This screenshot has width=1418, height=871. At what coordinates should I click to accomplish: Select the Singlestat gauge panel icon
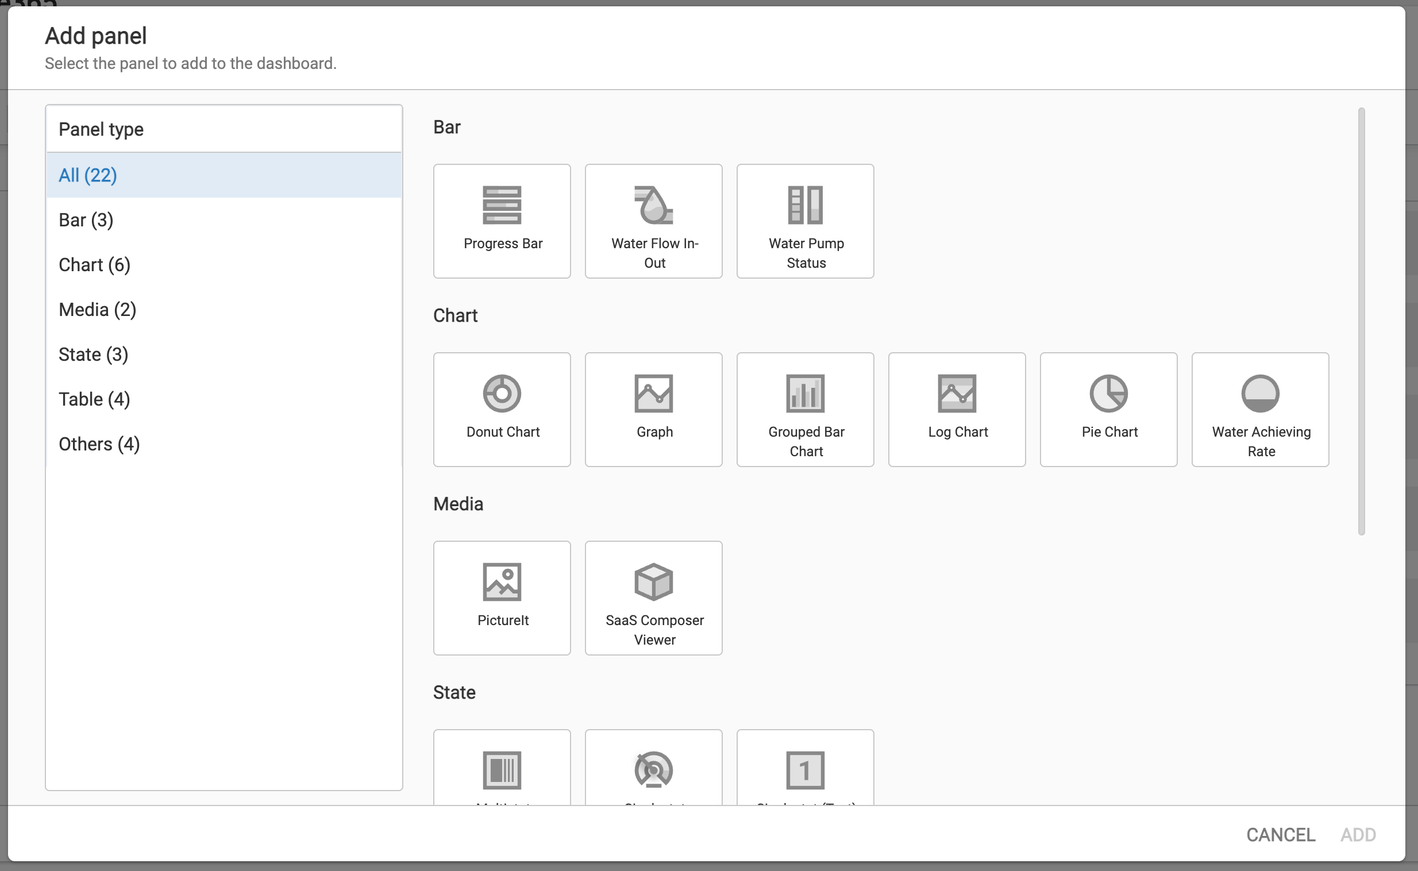click(x=653, y=772)
